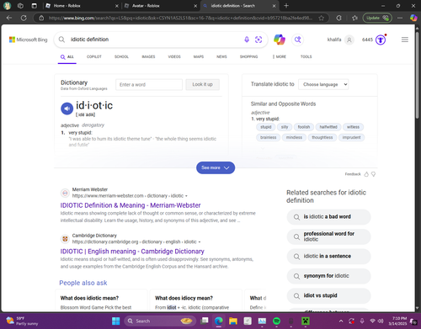Open the browser three-dot settings menu
This screenshot has width=421, height=329.
pos(400,18)
